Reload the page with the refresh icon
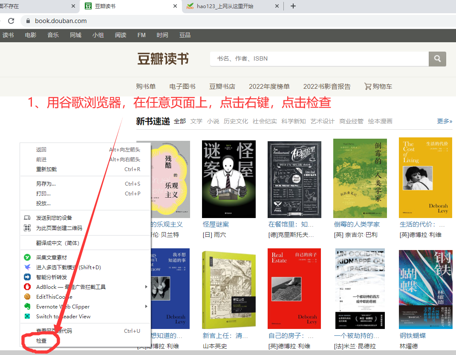Image resolution: width=456 pixels, height=355 pixels. pos(11,21)
